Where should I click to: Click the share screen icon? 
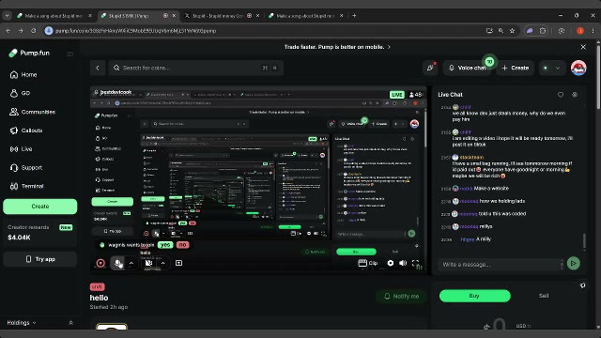(x=179, y=263)
